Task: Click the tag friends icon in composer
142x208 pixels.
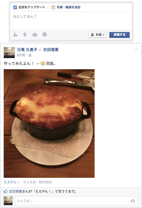Action: [15, 35]
